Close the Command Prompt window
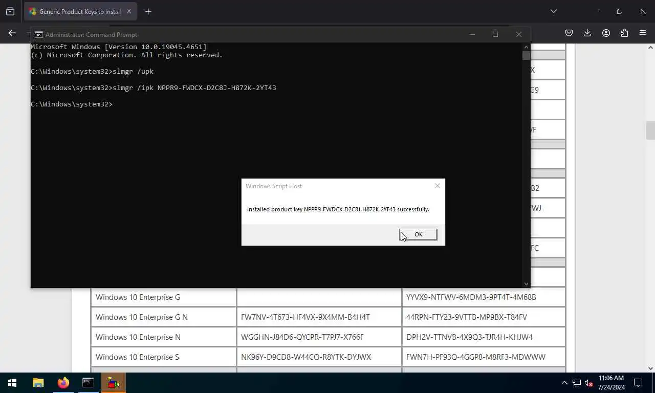This screenshot has height=393, width=655. [518, 34]
